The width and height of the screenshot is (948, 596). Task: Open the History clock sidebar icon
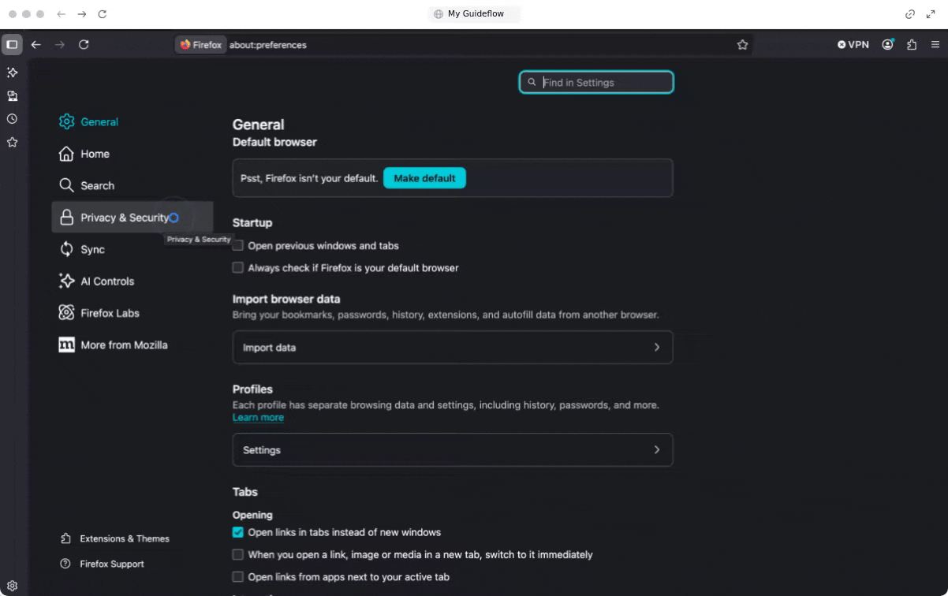(x=12, y=119)
